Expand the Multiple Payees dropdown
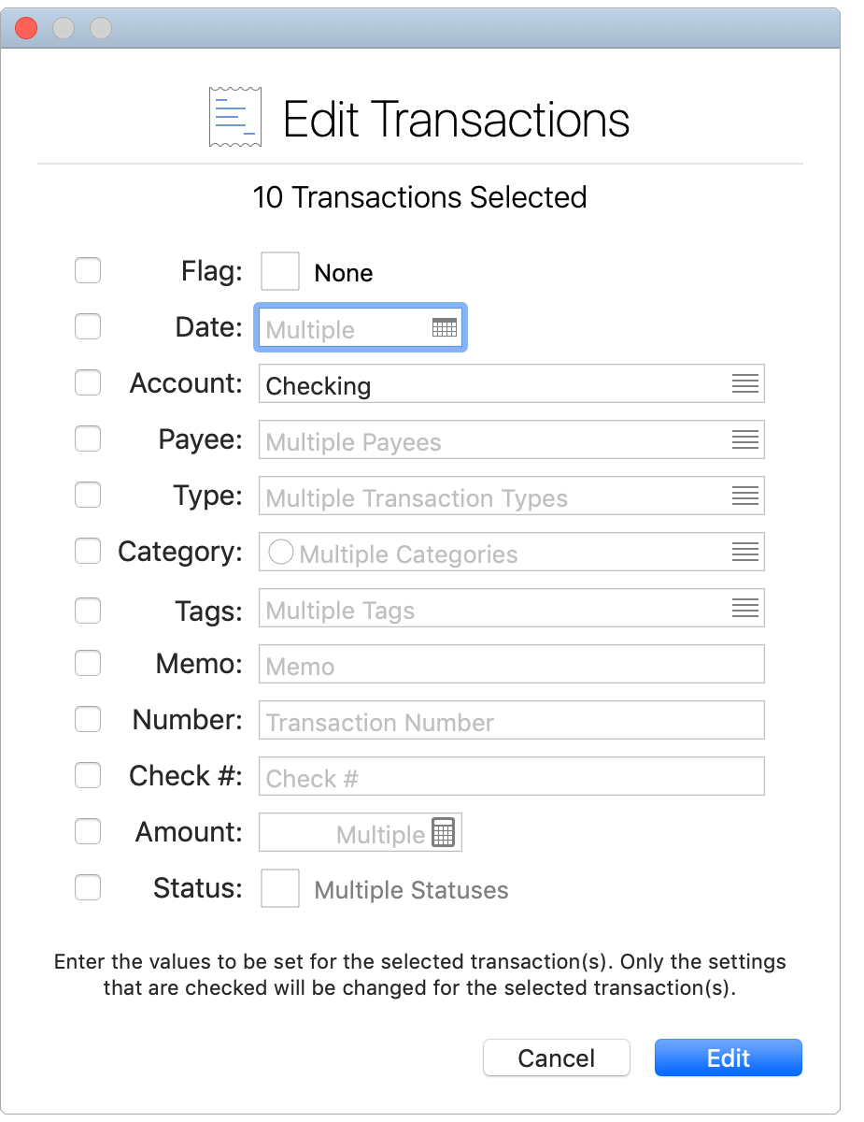 pyautogui.click(x=511, y=439)
